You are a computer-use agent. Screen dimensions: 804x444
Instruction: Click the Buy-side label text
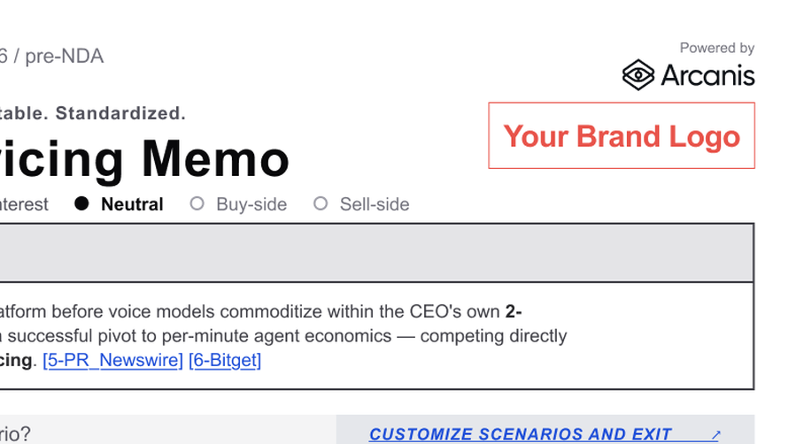251,204
